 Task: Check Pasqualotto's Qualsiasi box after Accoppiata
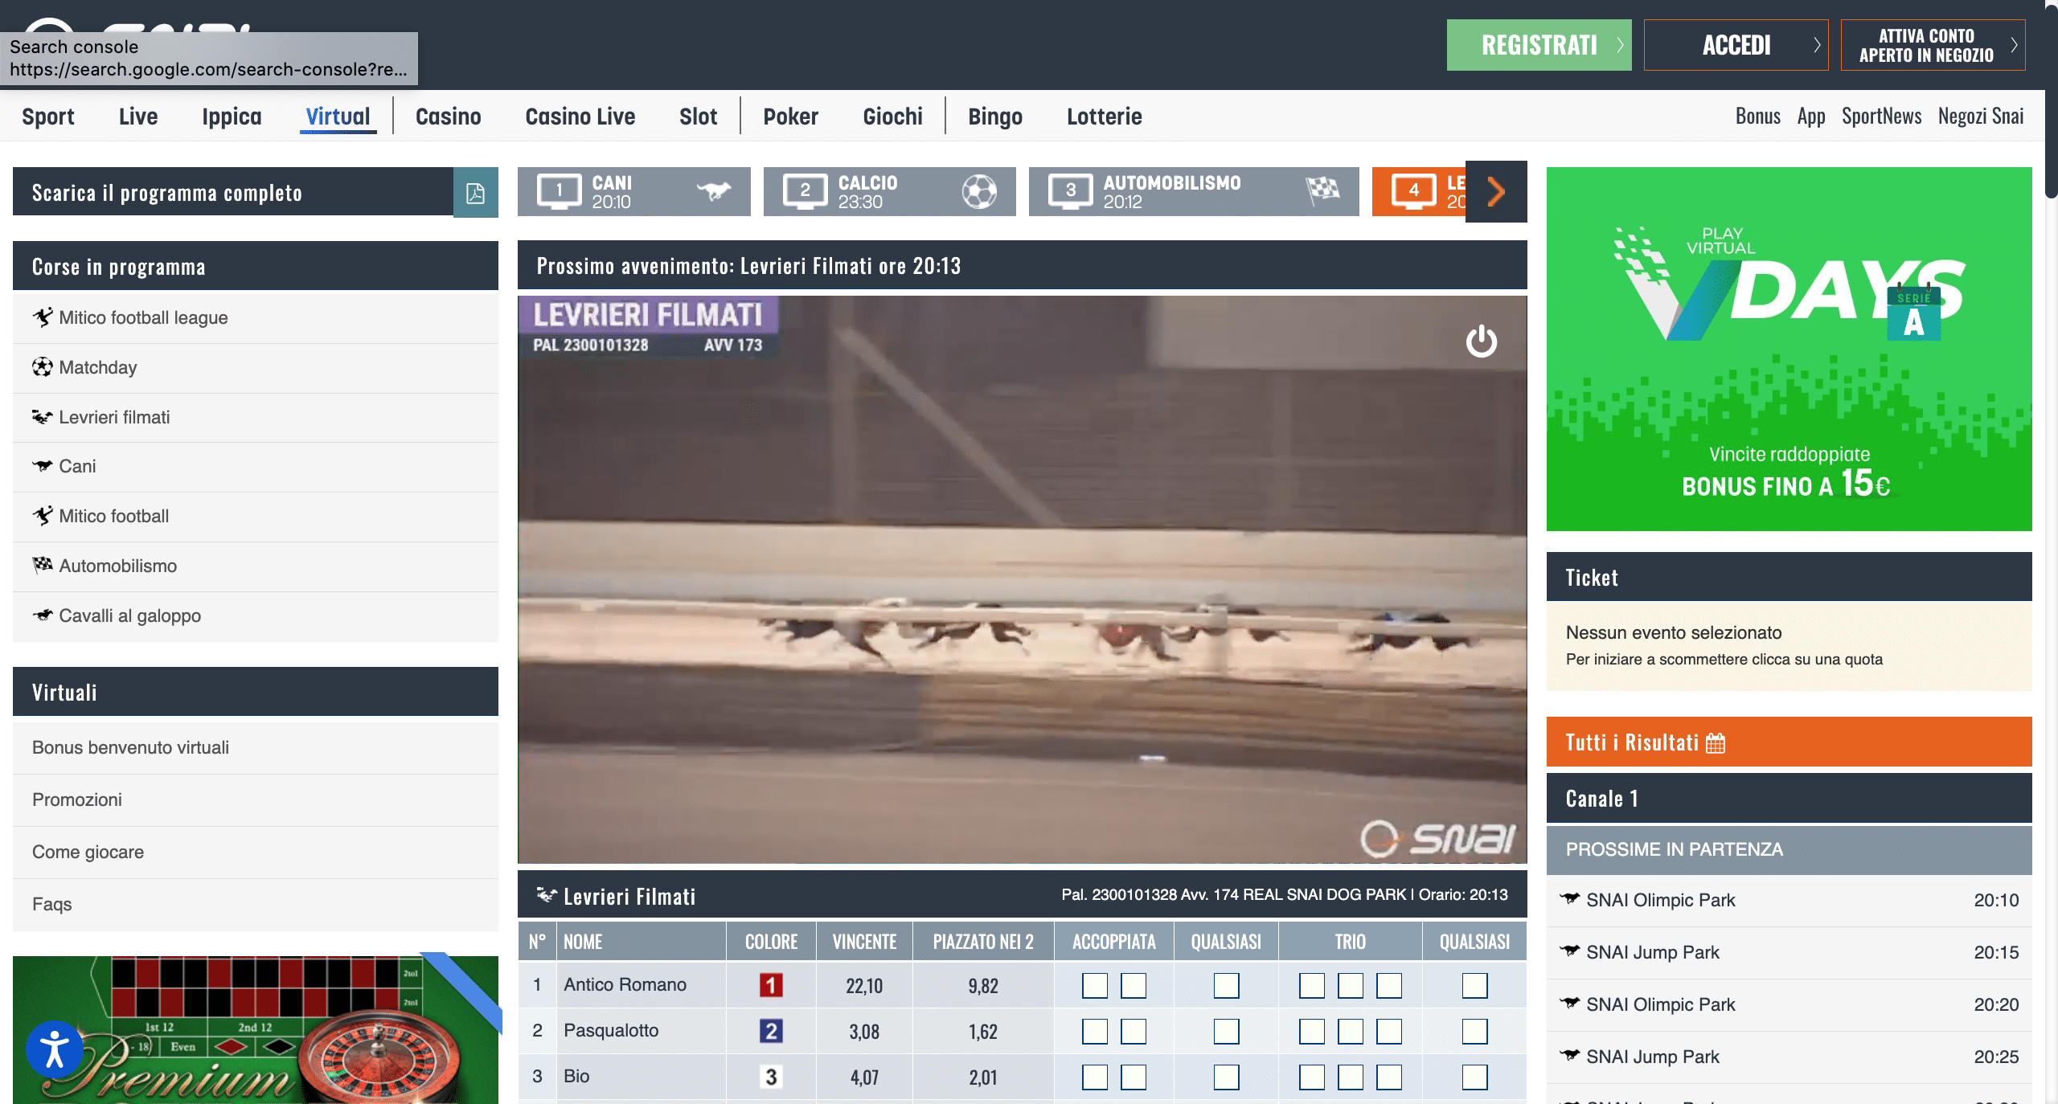(1226, 1031)
